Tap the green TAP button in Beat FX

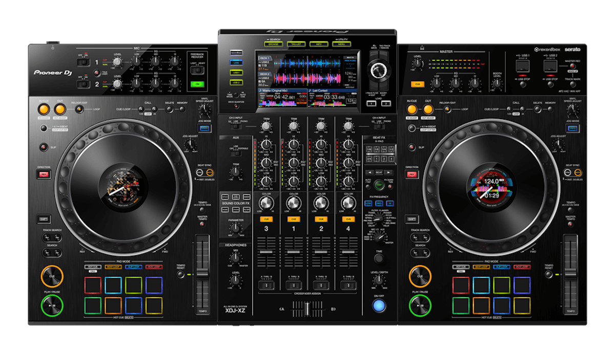(380, 185)
